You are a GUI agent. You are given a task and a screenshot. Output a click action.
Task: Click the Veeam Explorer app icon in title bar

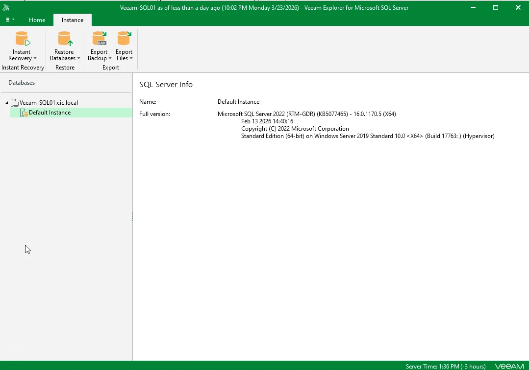(x=6, y=7)
